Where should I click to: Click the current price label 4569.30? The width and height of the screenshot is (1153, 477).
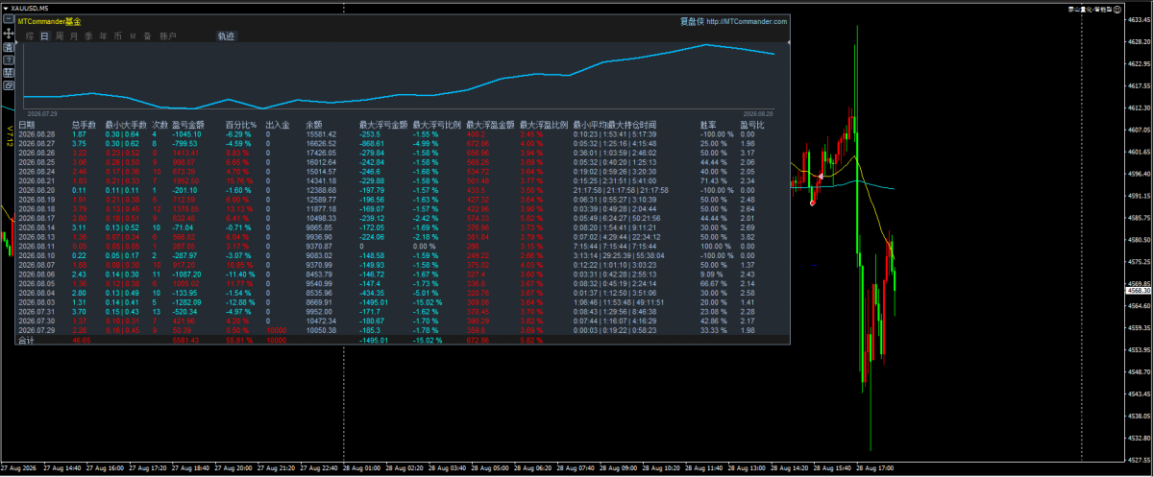[x=1138, y=290]
